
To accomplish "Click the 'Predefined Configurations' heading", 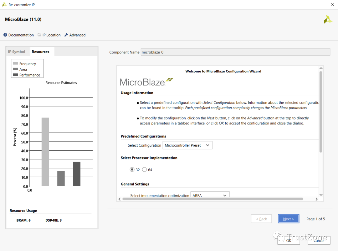I will pyautogui.click(x=143, y=136).
